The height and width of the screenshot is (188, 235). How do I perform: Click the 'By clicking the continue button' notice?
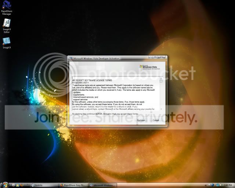click(x=105, y=114)
